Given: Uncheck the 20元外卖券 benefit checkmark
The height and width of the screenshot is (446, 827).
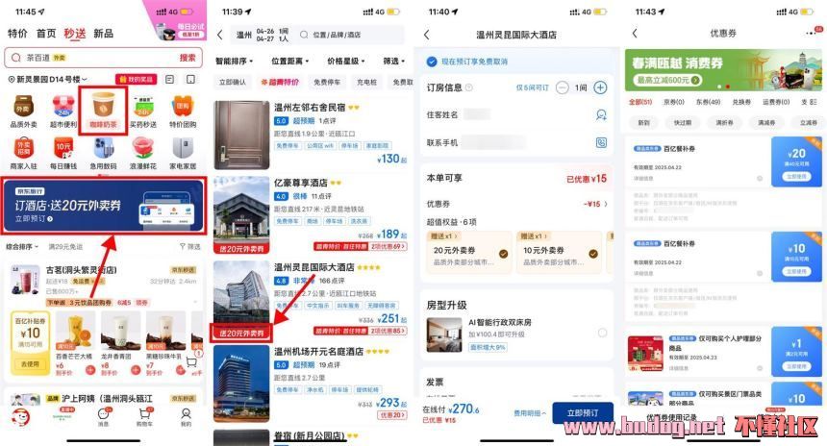Looking at the screenshot, I should (x=503, y=254).
